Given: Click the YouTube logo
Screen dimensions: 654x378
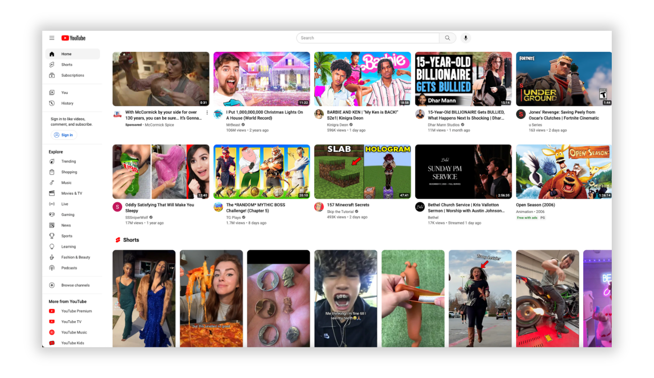Looking at the screenshot, I should pyautogui.click(x=74, y=38).
